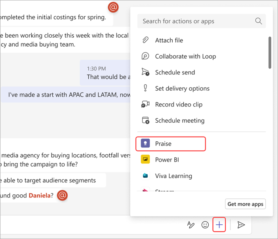Click the send message arrow
Viewport: 278px width, 239px height.
(241, 225)
